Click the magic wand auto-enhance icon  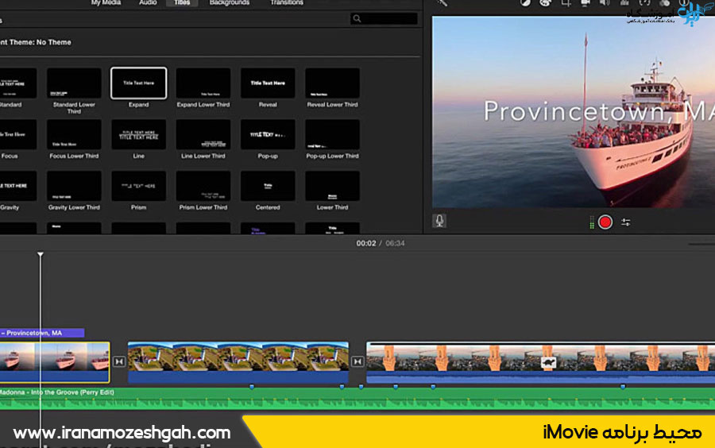[442, 2]
